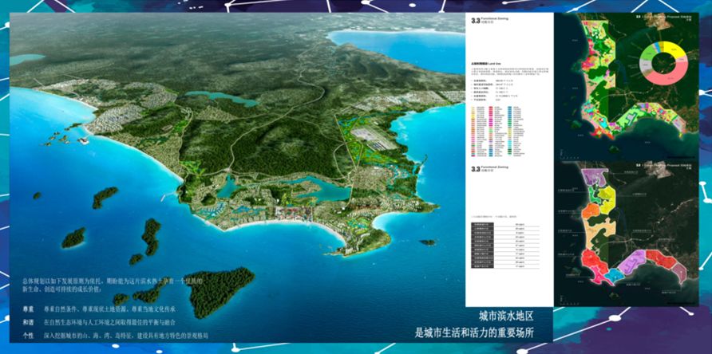Select the multicolor land-use legend block

(500, 131)
